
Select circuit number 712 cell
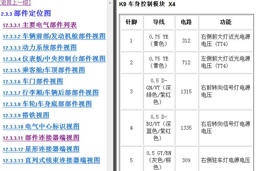186,63
